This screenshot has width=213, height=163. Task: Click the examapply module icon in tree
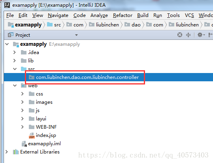(x=16, y=45)
